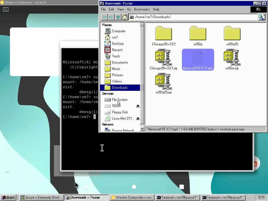Switch to dro.pm taskbar window

click(42, 198)
